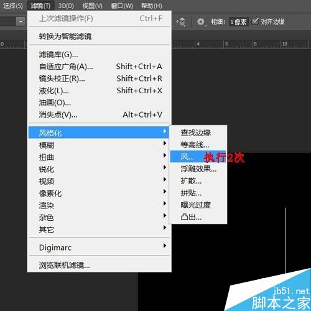Open the 3D(D) menu

(66, 6)
